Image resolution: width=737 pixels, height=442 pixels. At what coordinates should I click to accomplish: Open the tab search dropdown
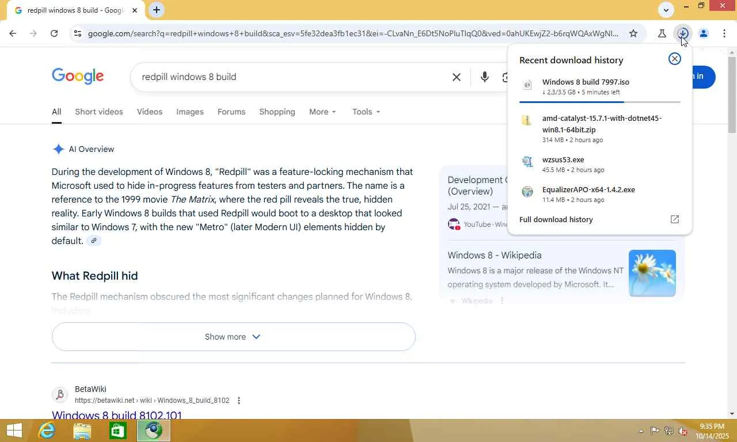point(666,10)
